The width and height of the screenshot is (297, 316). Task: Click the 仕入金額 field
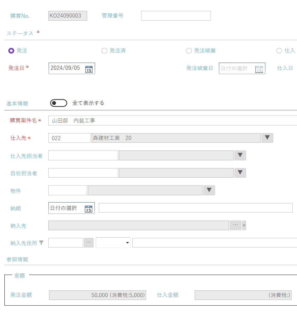point(243,295)
